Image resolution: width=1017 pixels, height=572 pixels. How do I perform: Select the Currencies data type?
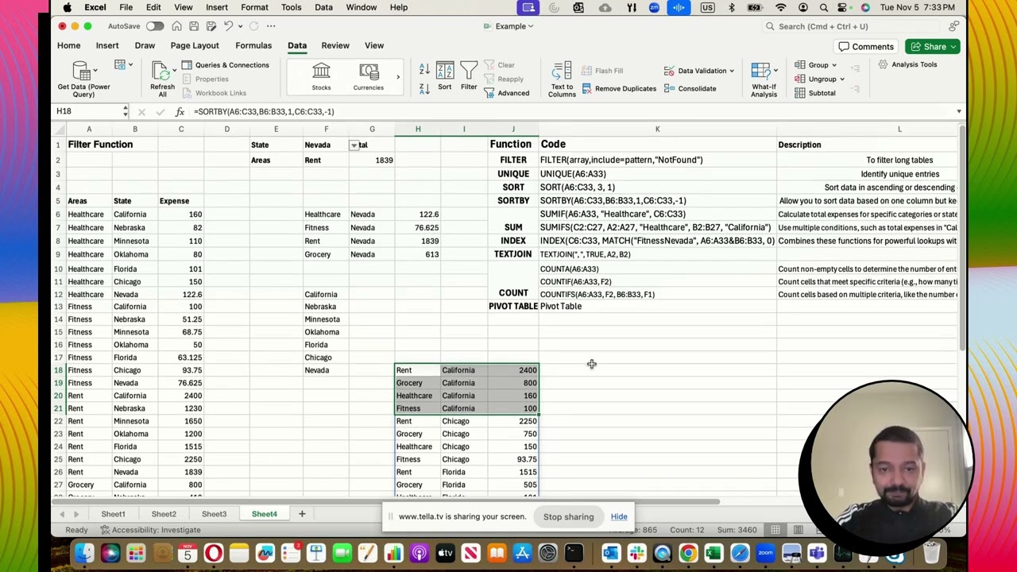click(x=369, y=78)
